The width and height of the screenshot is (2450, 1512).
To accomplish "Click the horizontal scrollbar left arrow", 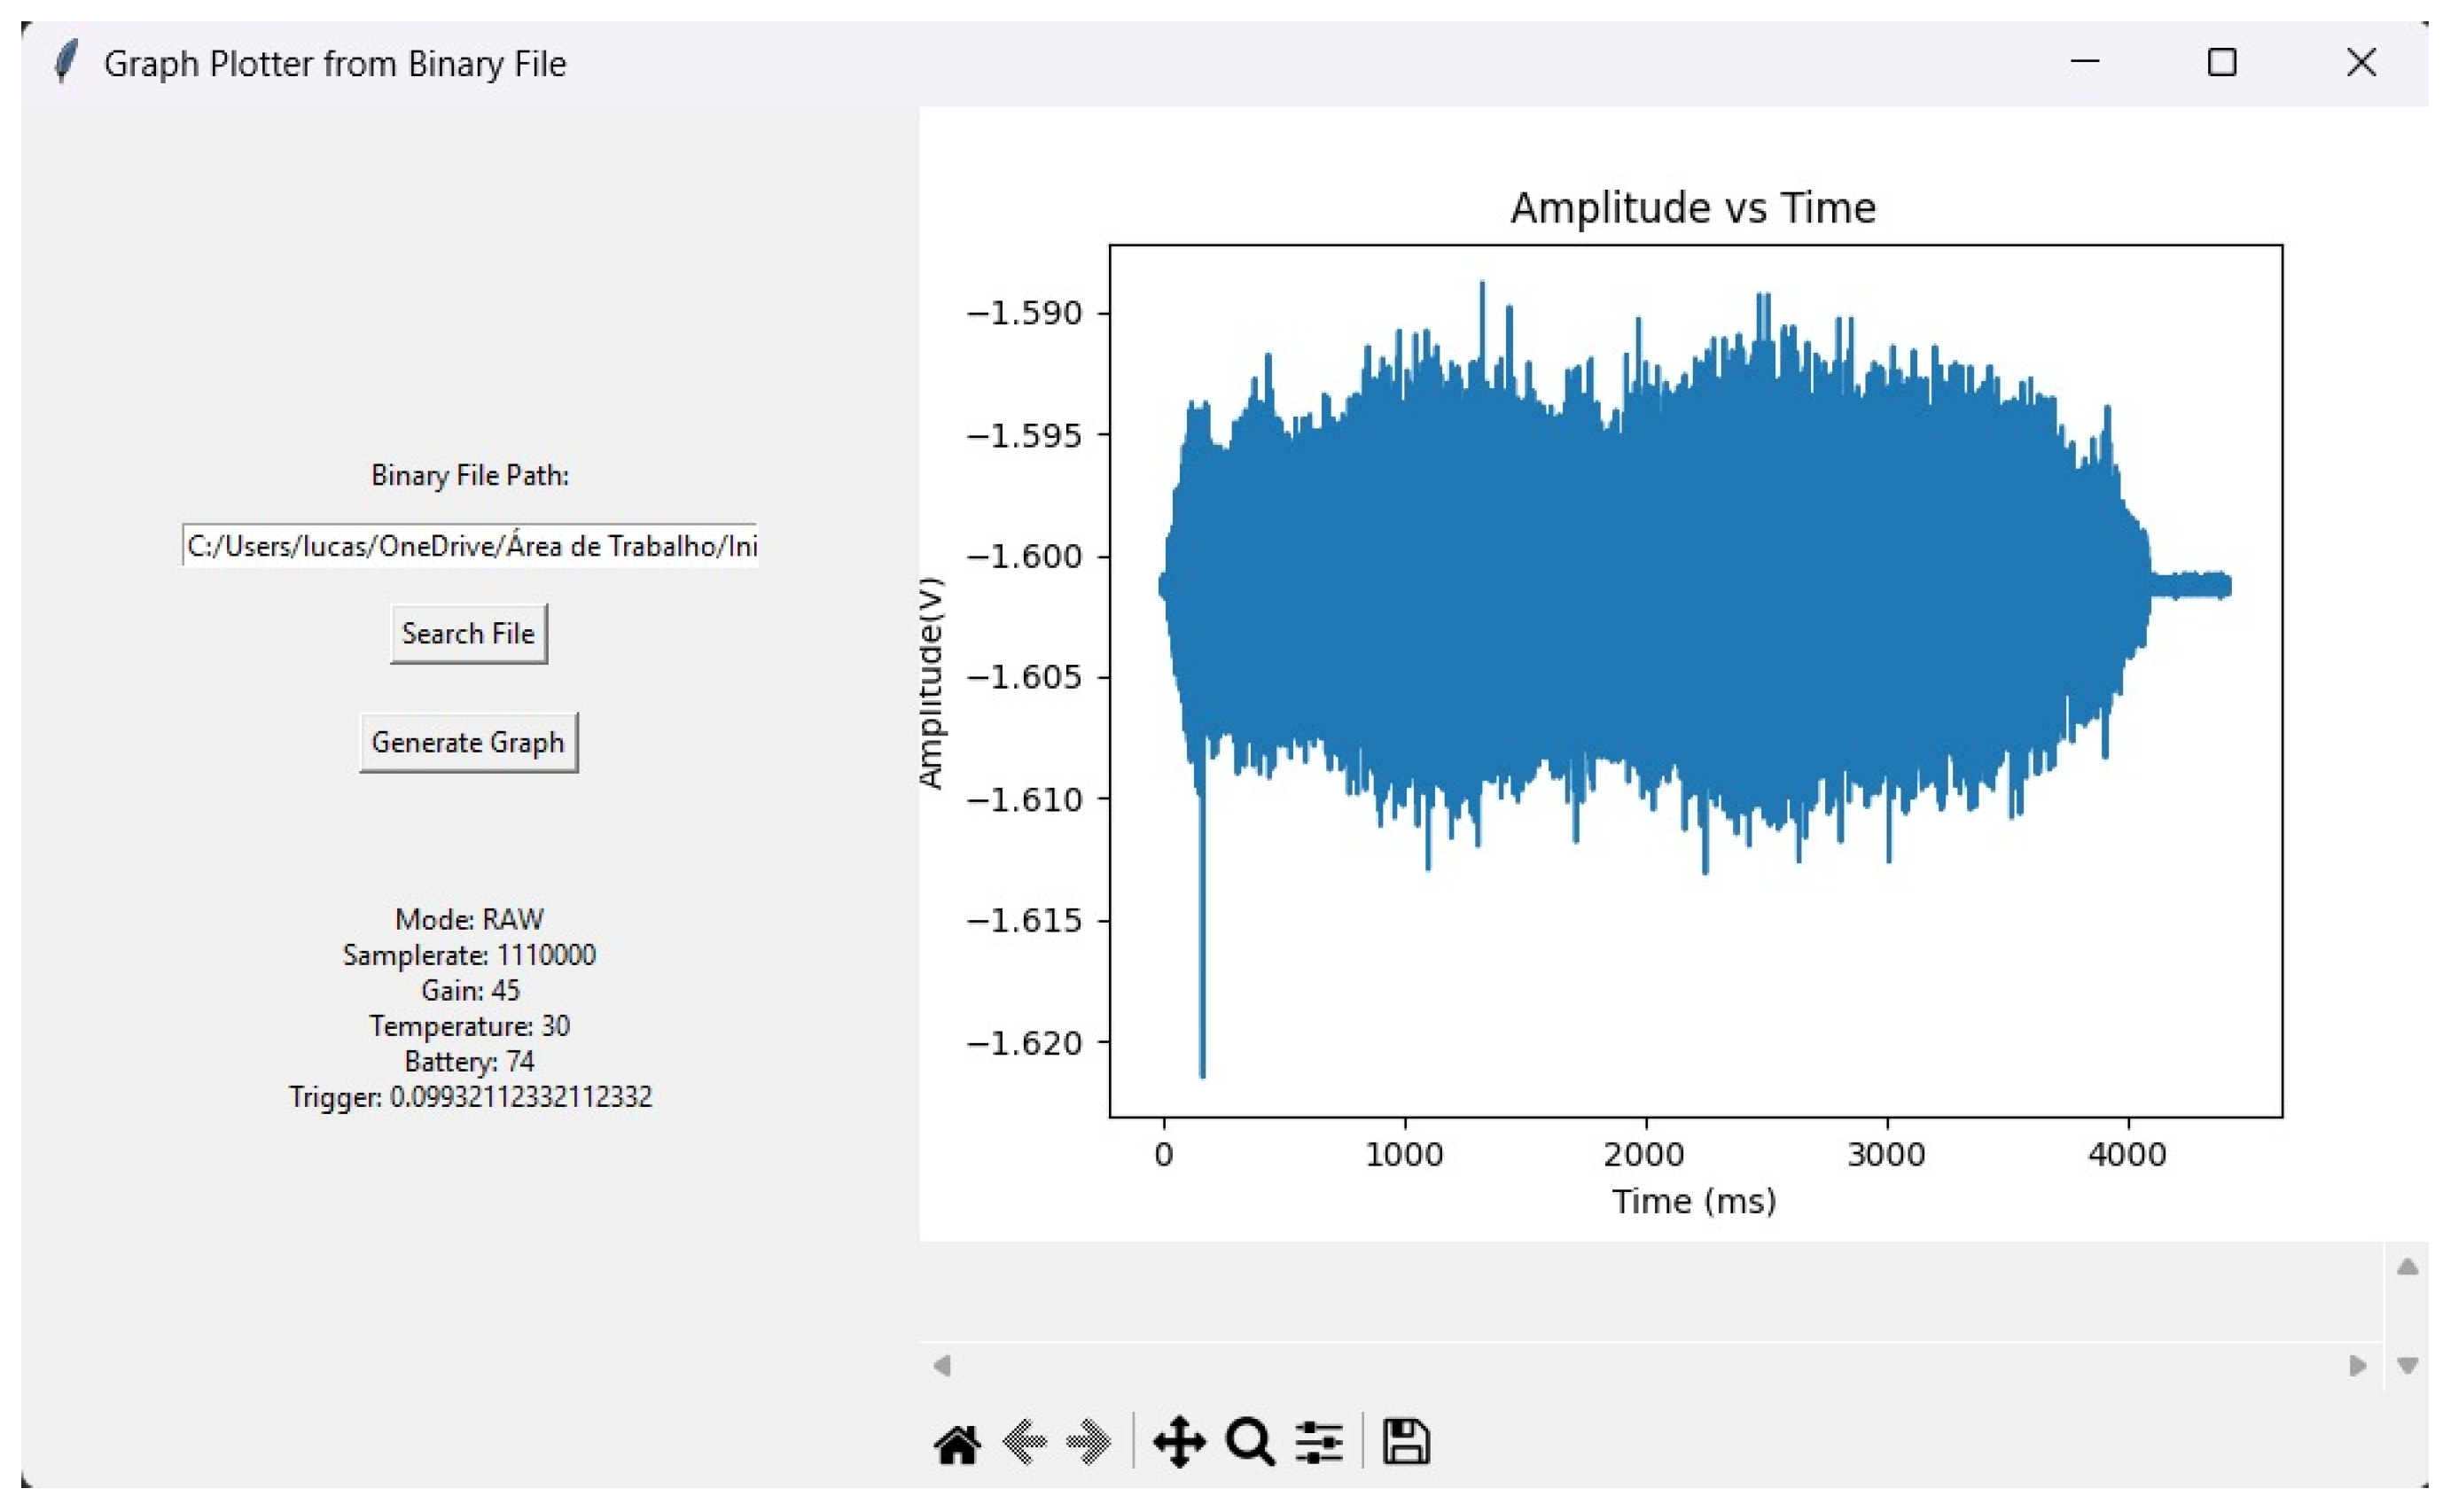I will (941, 1365).
